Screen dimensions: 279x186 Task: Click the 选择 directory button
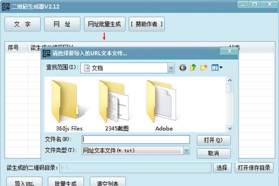point(222,168)
